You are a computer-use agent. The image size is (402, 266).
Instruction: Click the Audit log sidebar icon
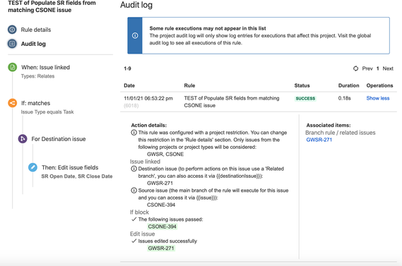click(12, 44)
